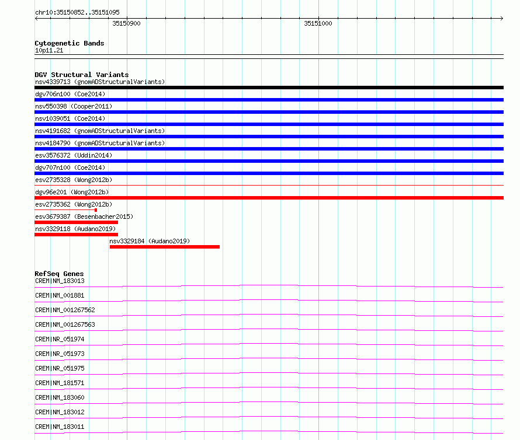Click the chr10:35150852..35151095 coordinates text
520x440 pixels.
pyautogui.click(x=77, y=12)
